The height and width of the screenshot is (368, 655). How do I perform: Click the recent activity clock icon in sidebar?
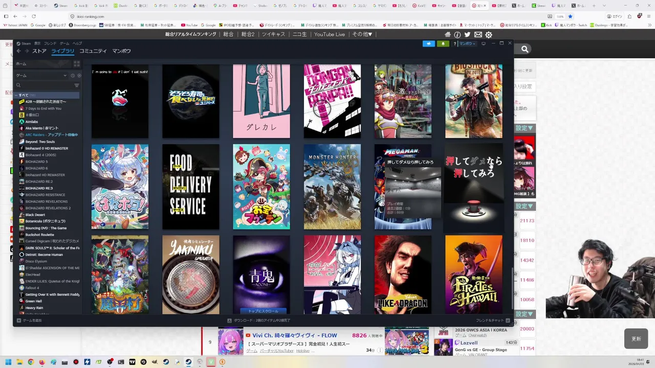[x=73, y=76]
